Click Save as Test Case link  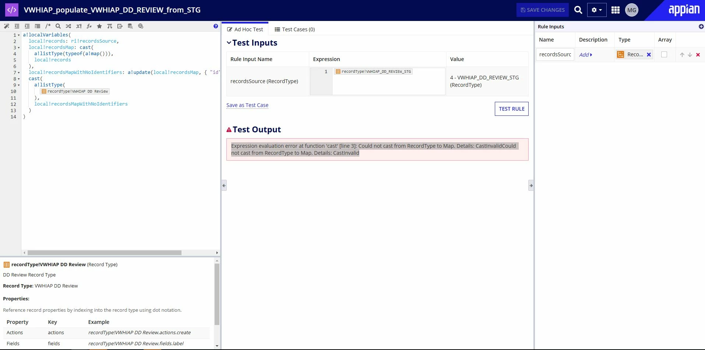tap(247, 105)
